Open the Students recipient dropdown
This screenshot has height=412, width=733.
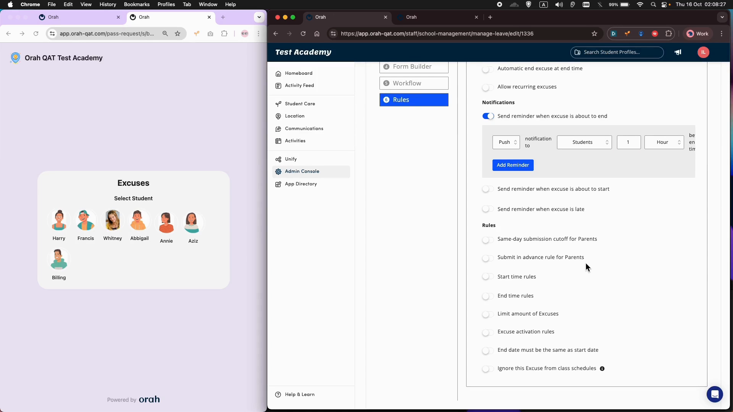click(x=584, y=142)
